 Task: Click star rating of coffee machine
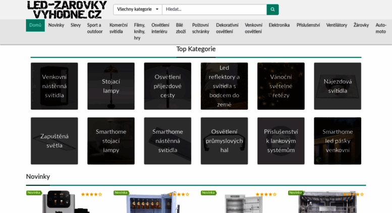(x=91, y=194)
